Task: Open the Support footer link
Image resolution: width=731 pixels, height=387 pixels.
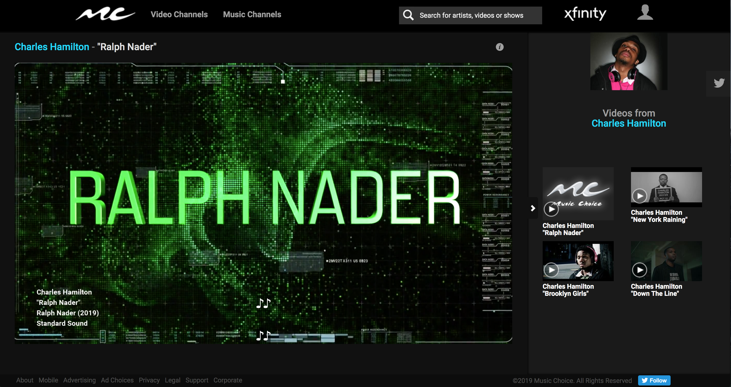Action: pos(197,380)
